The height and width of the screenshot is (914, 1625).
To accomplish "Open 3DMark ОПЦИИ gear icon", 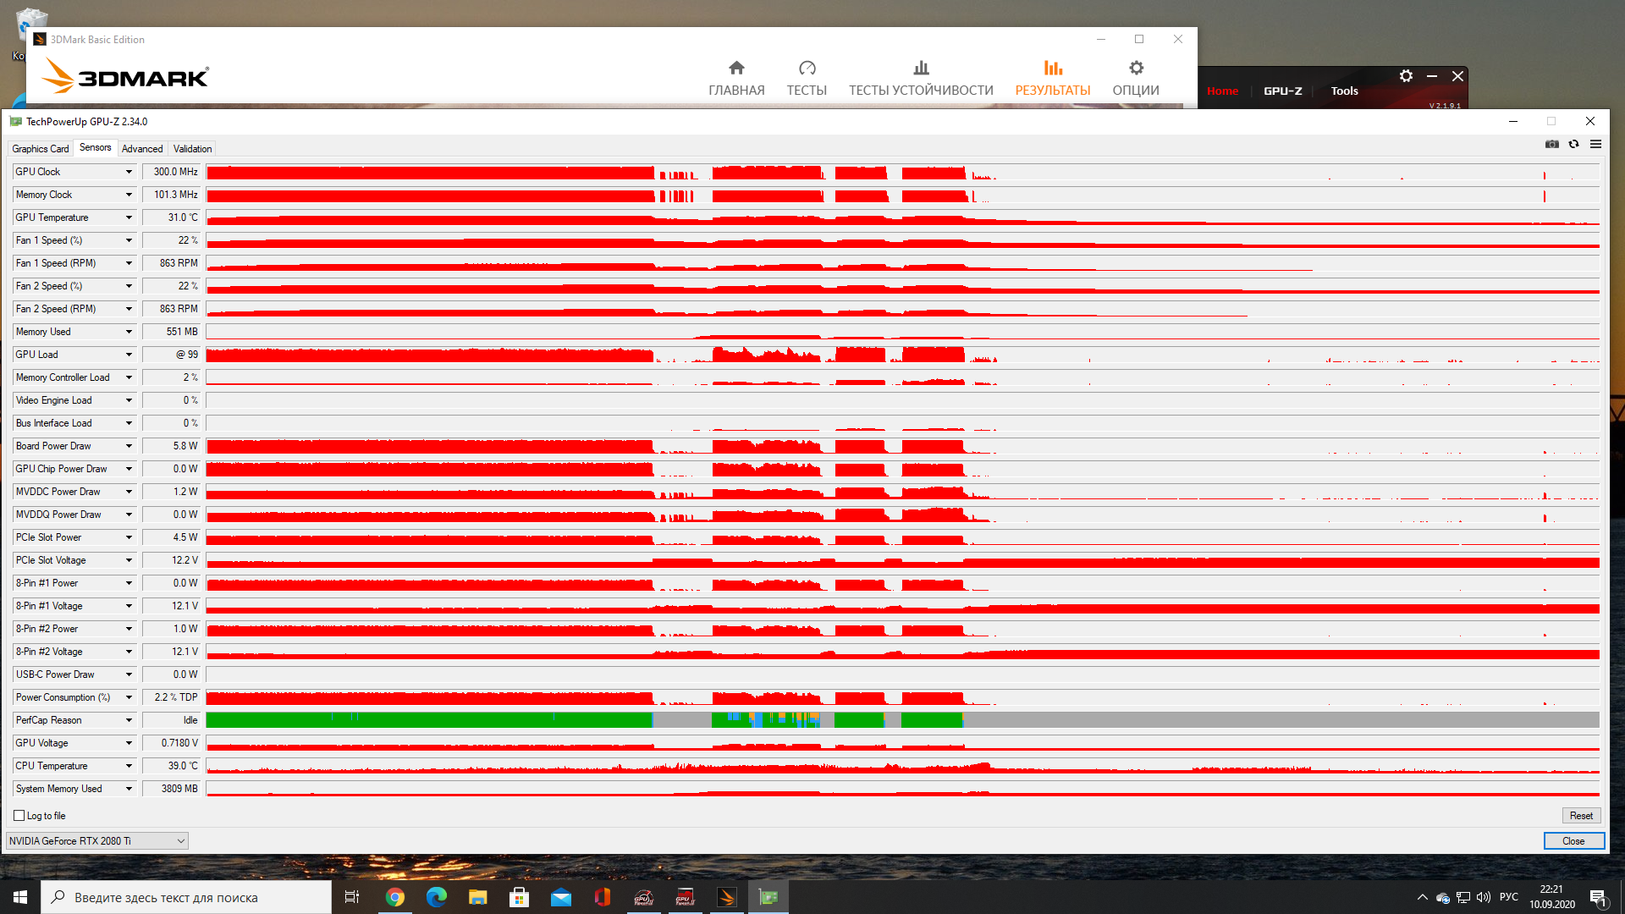I will coord(1136,68).
